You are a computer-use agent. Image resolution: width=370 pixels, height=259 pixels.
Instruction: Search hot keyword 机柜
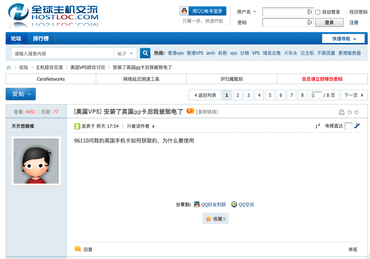pyautogui.click(x=223, y=53)
